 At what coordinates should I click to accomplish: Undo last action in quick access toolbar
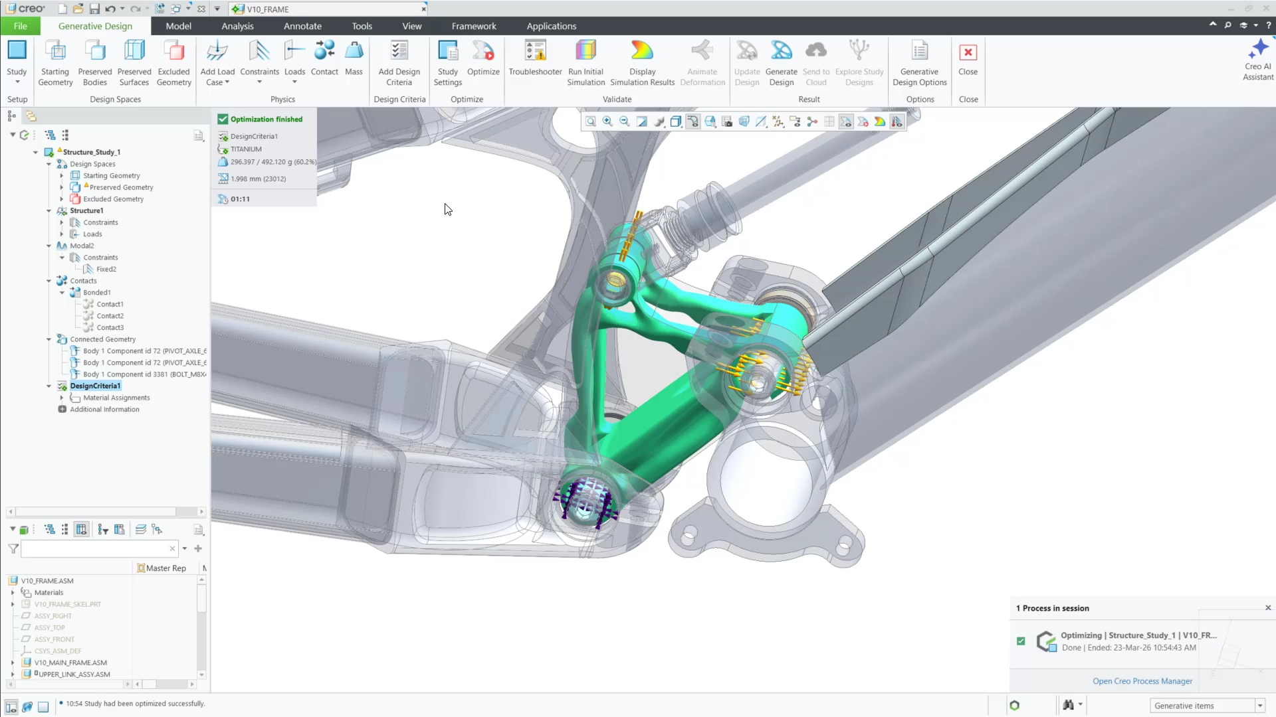(x=110, y=9)
